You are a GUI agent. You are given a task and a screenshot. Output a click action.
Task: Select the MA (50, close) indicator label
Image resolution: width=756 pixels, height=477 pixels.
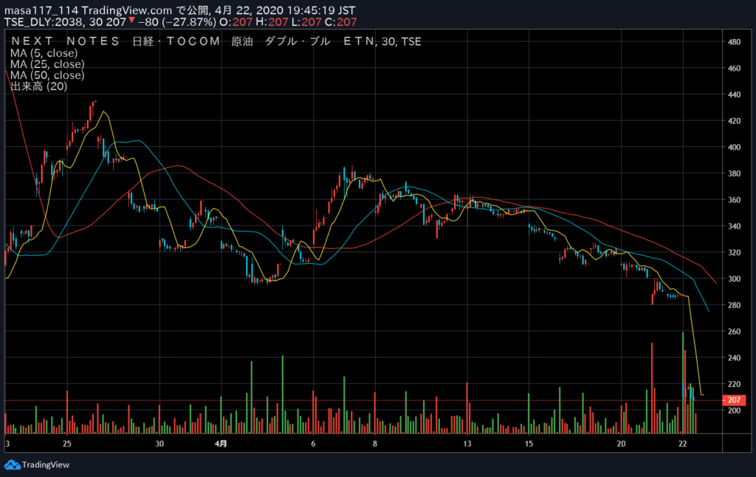point(47,75)
